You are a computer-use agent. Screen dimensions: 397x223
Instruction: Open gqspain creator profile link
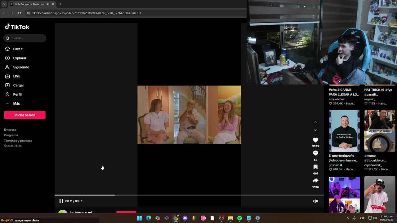(334, 165)
